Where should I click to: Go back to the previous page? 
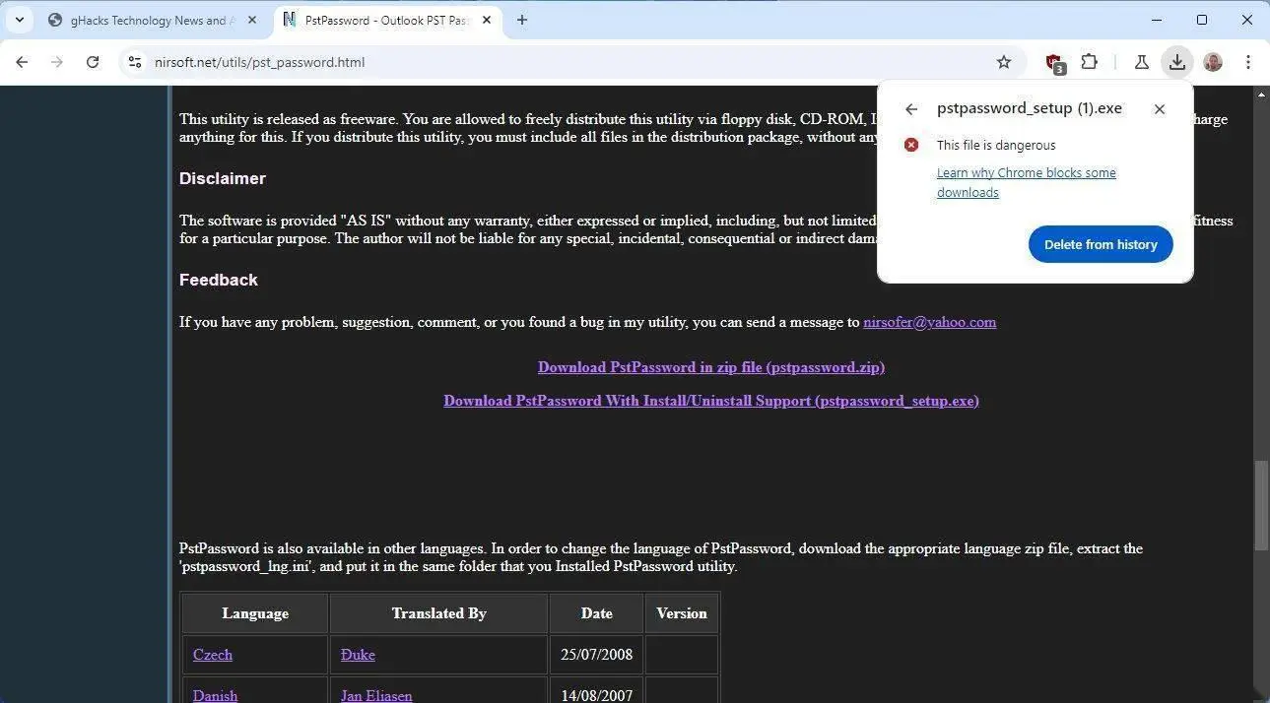click(22, 62)
